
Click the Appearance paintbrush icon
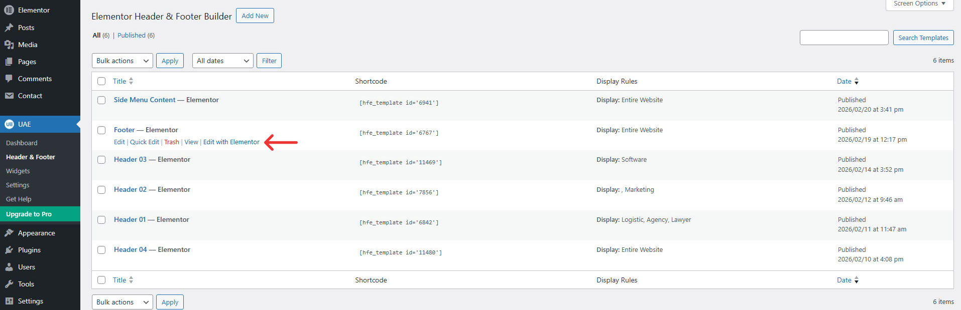point(9,233)
